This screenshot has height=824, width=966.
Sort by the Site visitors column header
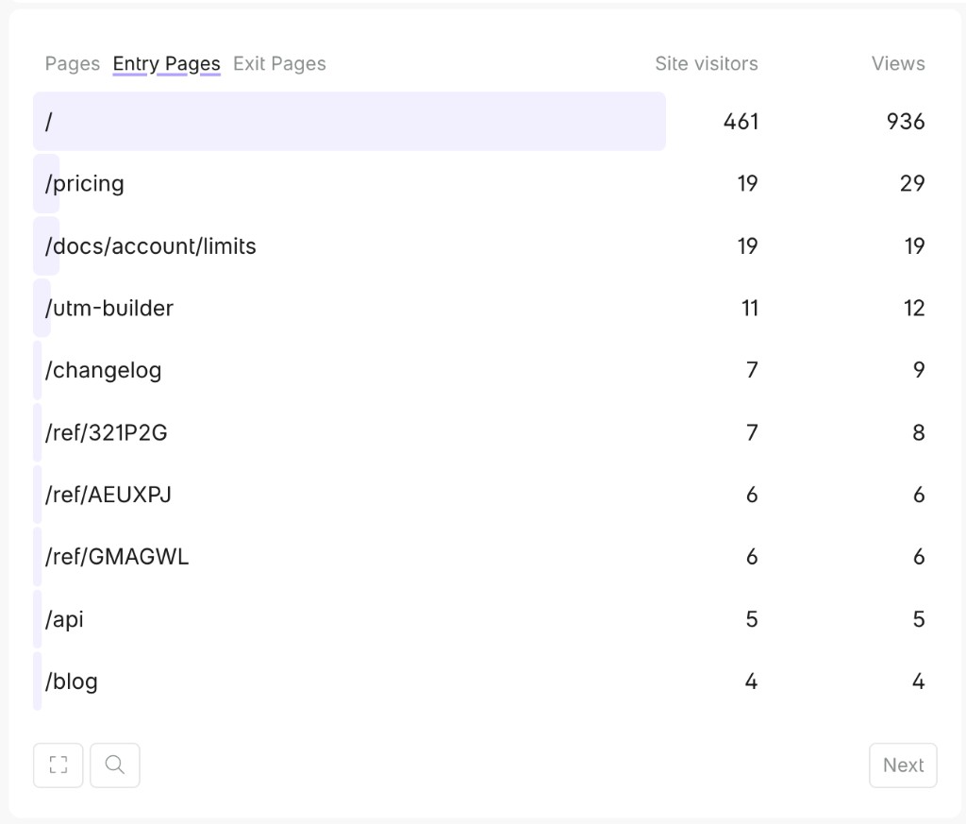tap(707, 63)
